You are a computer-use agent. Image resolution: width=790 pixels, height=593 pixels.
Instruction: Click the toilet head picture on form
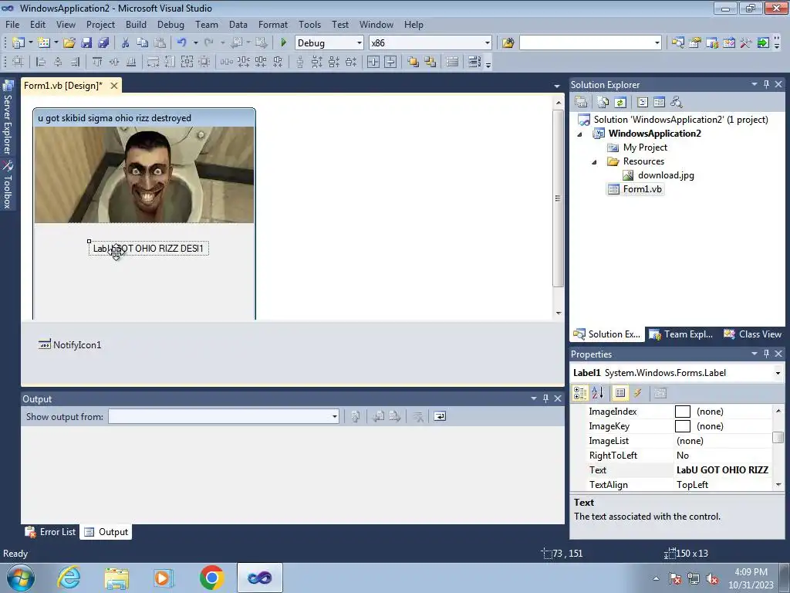pos(144,175)
